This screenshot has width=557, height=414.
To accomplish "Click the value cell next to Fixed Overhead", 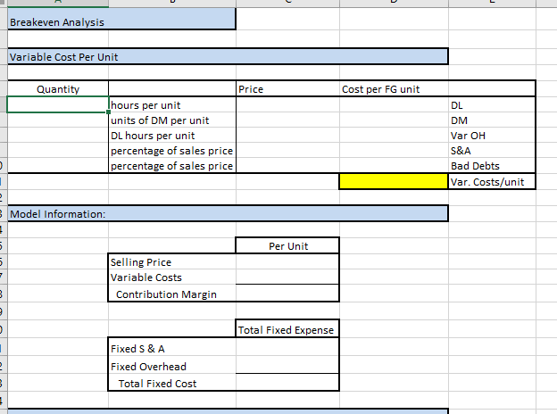I will click(x=287, y=366).
